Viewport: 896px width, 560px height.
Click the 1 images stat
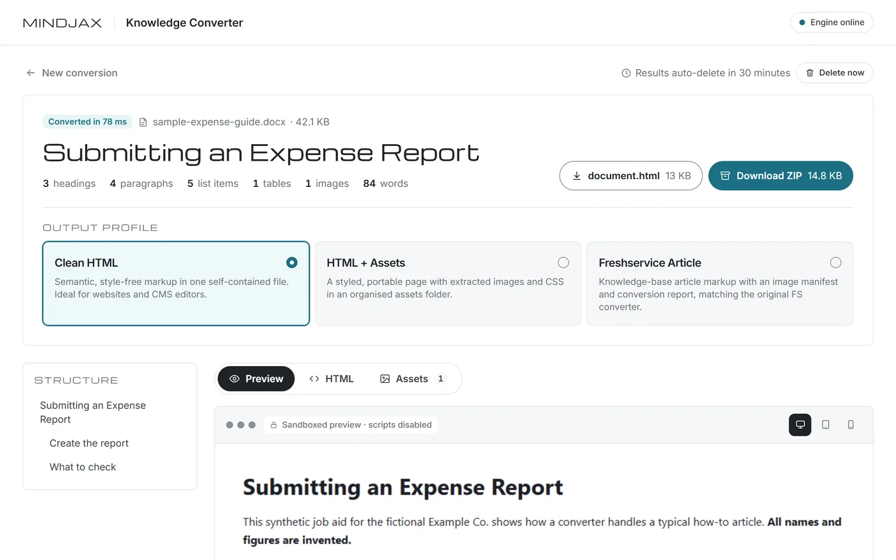pos(327,184)
